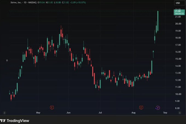Viewport: 186px width, 124px height.
Task: Click the Jun label on time axis
Action: click(x=68, y=113)
